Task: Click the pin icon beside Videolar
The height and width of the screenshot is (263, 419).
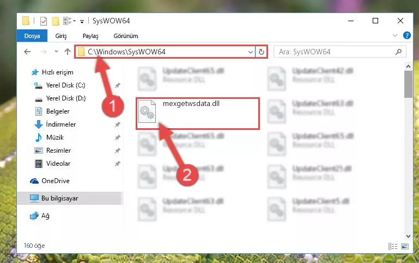Action: pos(117,164)
